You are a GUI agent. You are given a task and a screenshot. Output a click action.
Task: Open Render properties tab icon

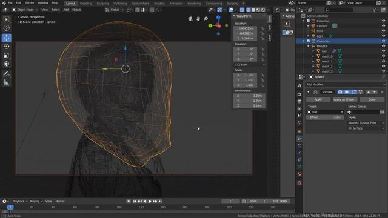click(299, 94)
